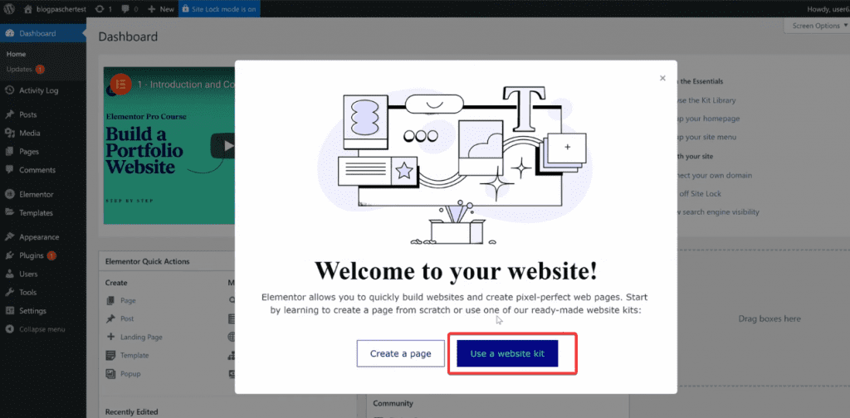This screenshot has width=850, height=418.
Task: Click the Site Lock mode is on indicator
Action: click(x=219, y=9)
